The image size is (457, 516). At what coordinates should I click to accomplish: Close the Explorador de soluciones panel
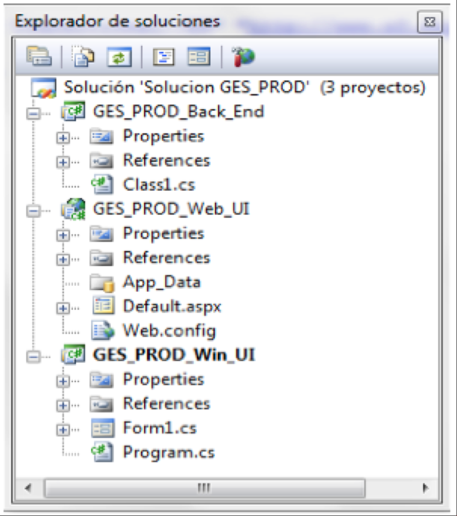430,22
